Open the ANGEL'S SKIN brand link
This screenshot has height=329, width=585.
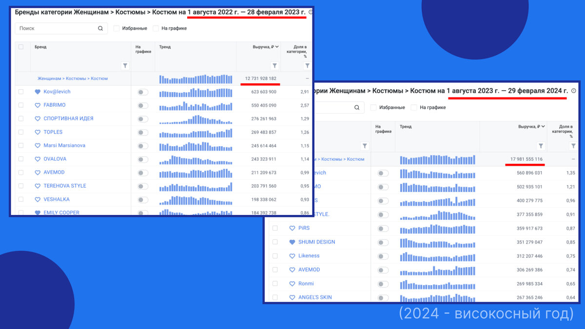(315, 297)
